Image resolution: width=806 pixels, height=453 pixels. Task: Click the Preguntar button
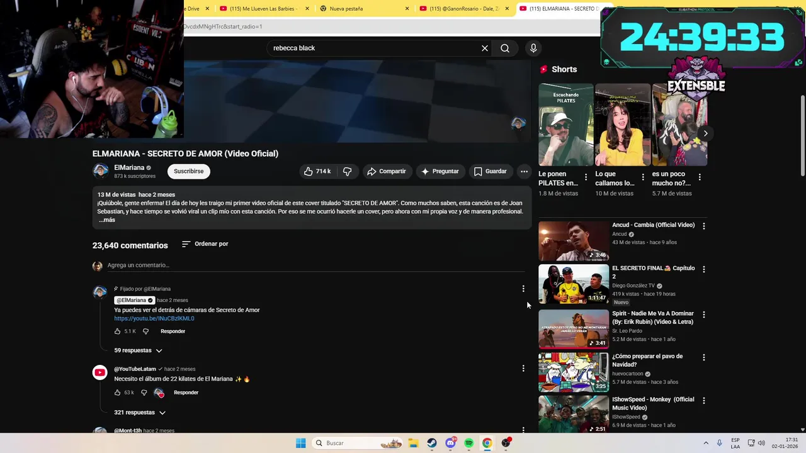(440, 171)
